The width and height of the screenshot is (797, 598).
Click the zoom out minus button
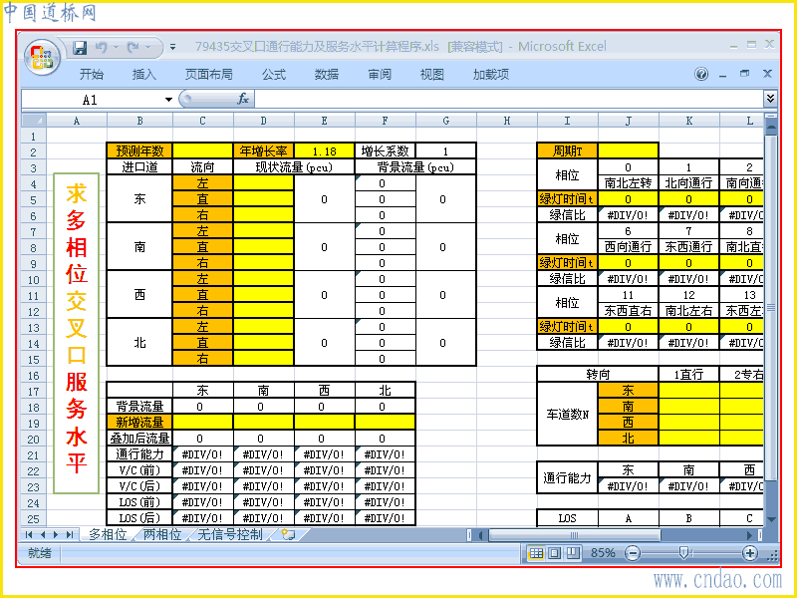(x=633, y=553)
